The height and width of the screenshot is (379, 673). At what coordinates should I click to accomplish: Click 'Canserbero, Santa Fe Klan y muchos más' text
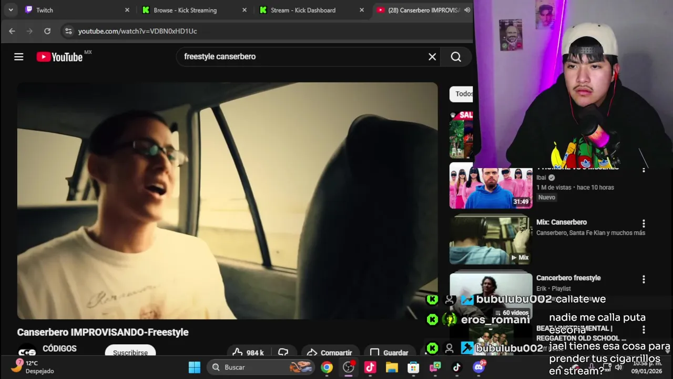pyautogui.click(x=590, y=233)
